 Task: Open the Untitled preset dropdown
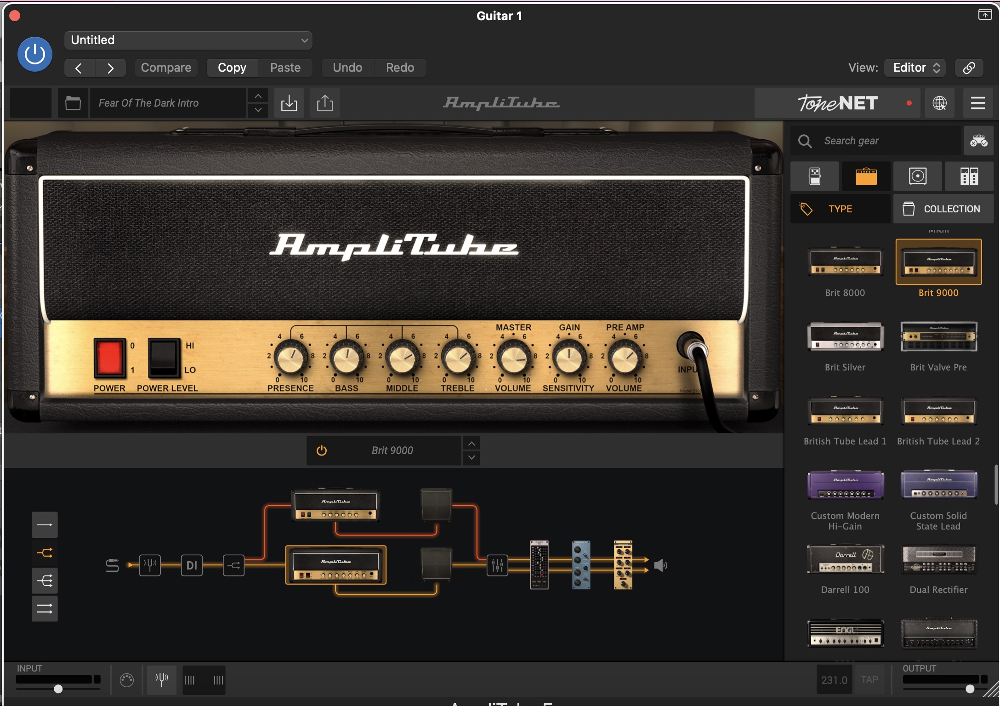(188, 40)
